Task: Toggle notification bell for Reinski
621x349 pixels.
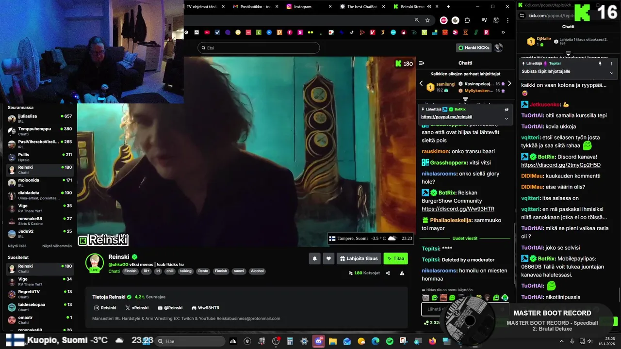Action: [x=314, y=258]
